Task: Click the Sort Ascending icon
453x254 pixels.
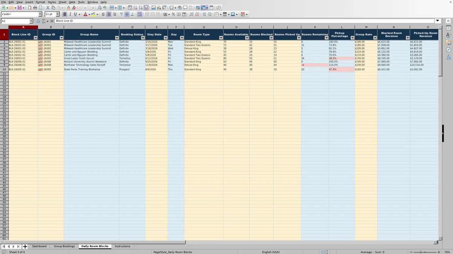Action: coord(135,8)
